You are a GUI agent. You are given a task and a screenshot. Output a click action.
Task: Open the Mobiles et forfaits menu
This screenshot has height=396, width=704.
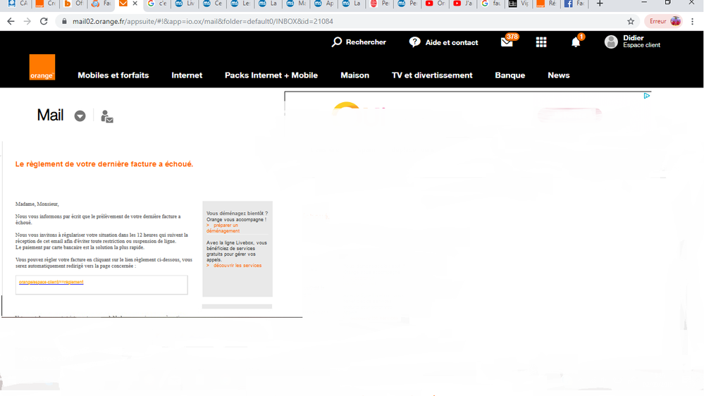113,75
